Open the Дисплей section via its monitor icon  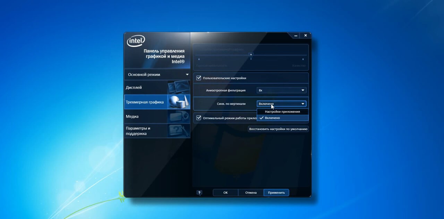[x=178, y=87]
